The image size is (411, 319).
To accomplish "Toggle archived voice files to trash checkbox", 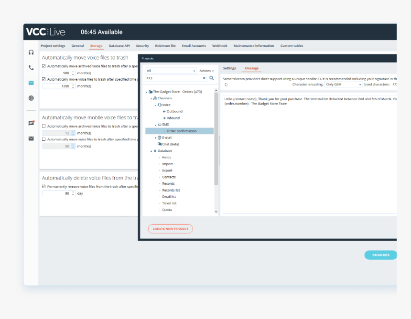I will click(x=44, y=66).
